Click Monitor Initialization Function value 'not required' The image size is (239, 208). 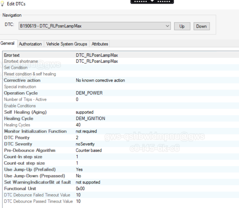[86, 131]
